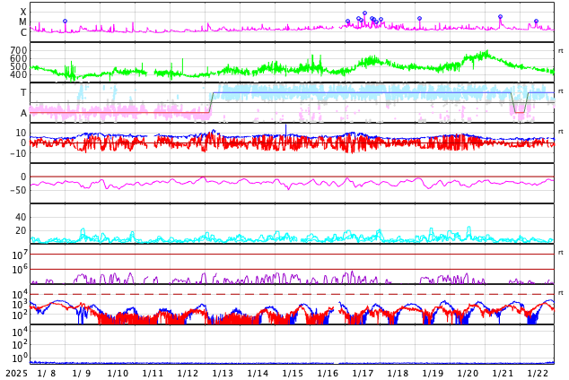Image resolution: width=569 pixels, height=380 pixels.
Task: Click the 1/22 date label
Action: coord(538,373)
